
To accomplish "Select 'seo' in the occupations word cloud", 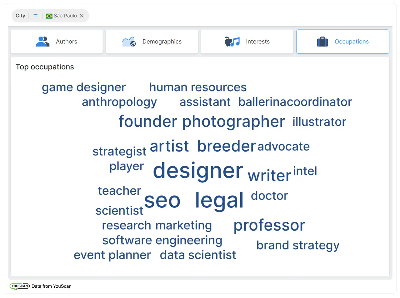I will click(x=162, y=200).
